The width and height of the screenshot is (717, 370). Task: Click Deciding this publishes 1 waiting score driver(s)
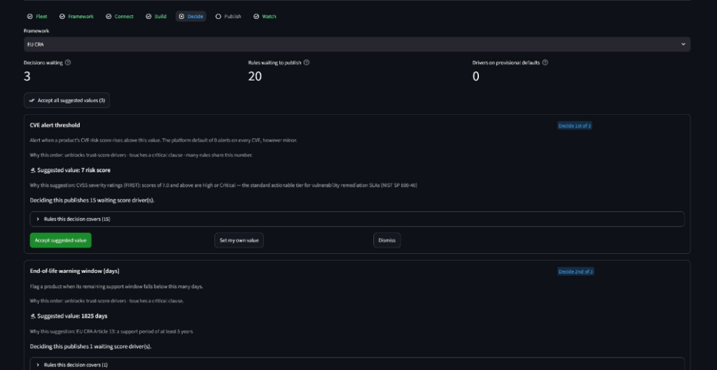pyautogui.click(x=90, y=346)
